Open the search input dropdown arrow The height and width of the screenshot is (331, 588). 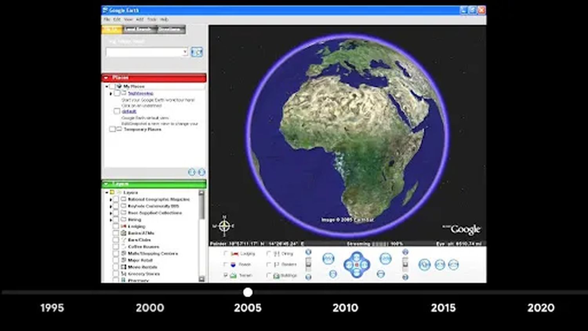(185, 52)
